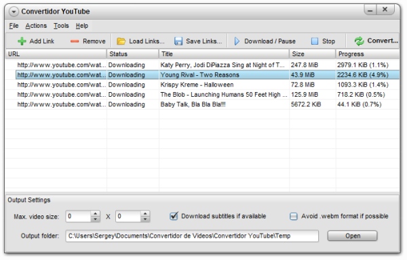Click the Save Links floppy disk icon

[x=178, y=41]
